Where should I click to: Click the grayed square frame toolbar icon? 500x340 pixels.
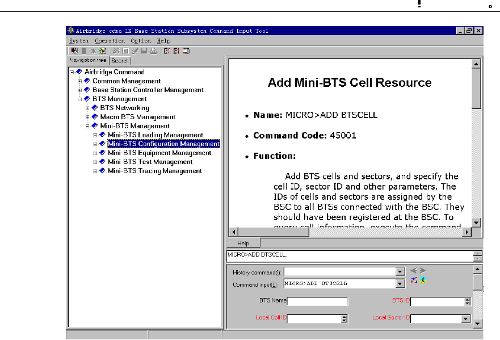coord(125,51)
